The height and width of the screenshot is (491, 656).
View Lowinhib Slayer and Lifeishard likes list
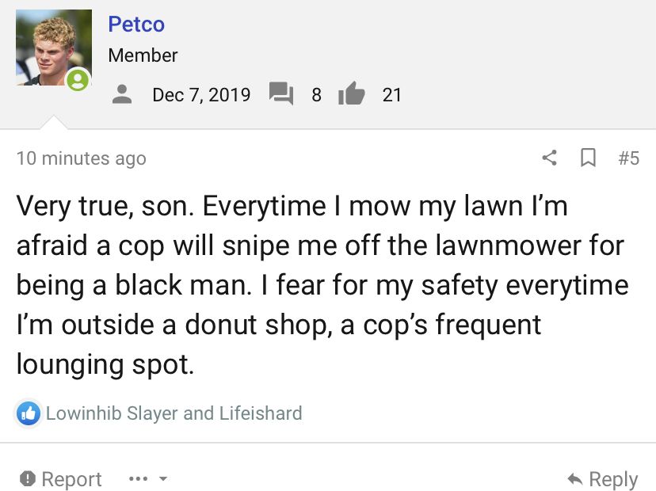(x=174, y=413)
